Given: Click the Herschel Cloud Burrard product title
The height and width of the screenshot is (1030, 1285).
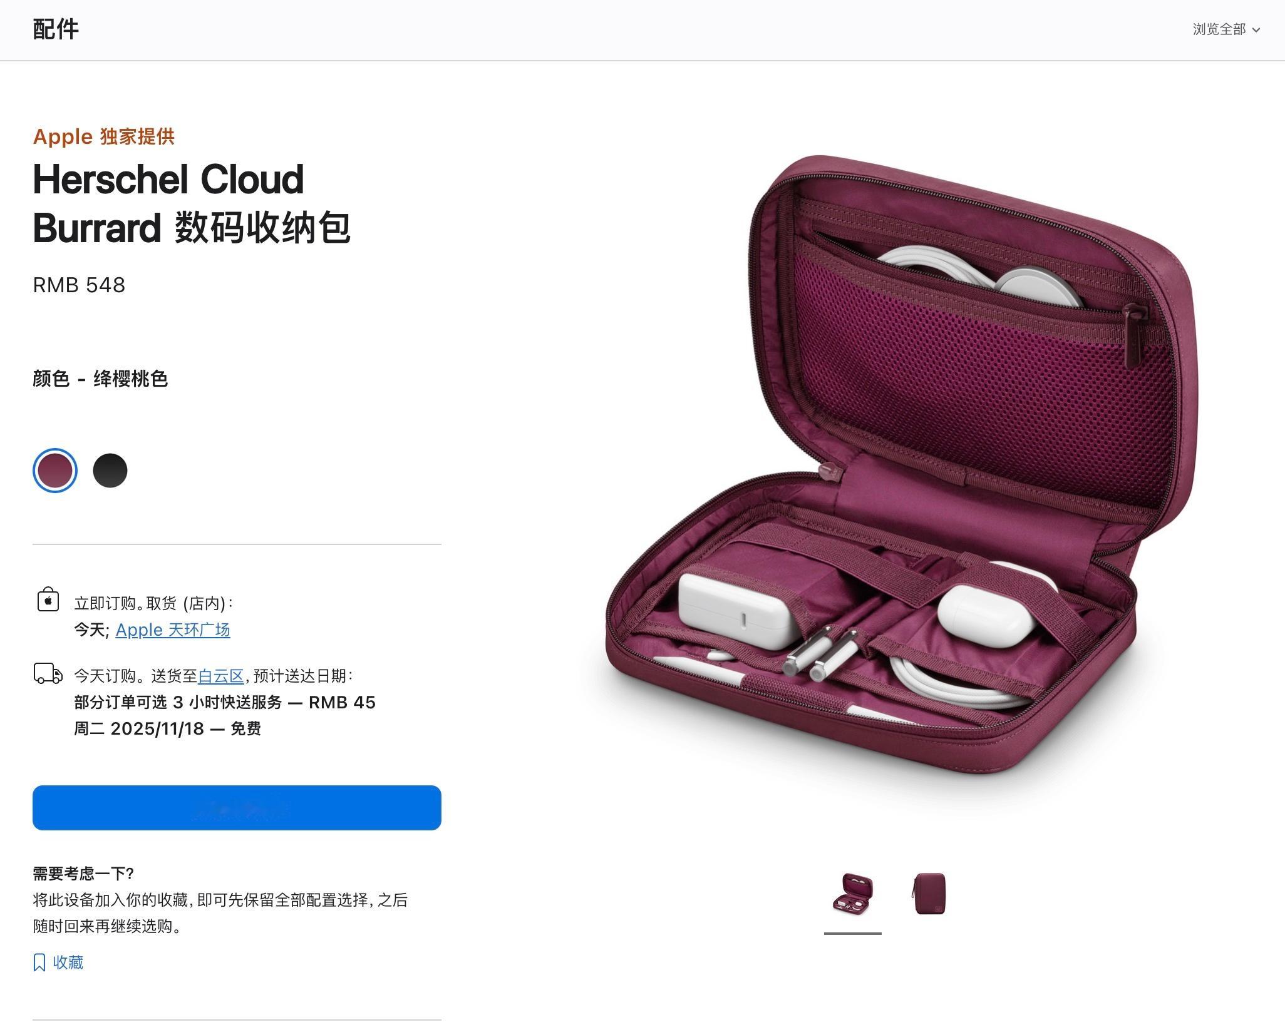Looking at the screenshot, I should (x=192, y=203).
